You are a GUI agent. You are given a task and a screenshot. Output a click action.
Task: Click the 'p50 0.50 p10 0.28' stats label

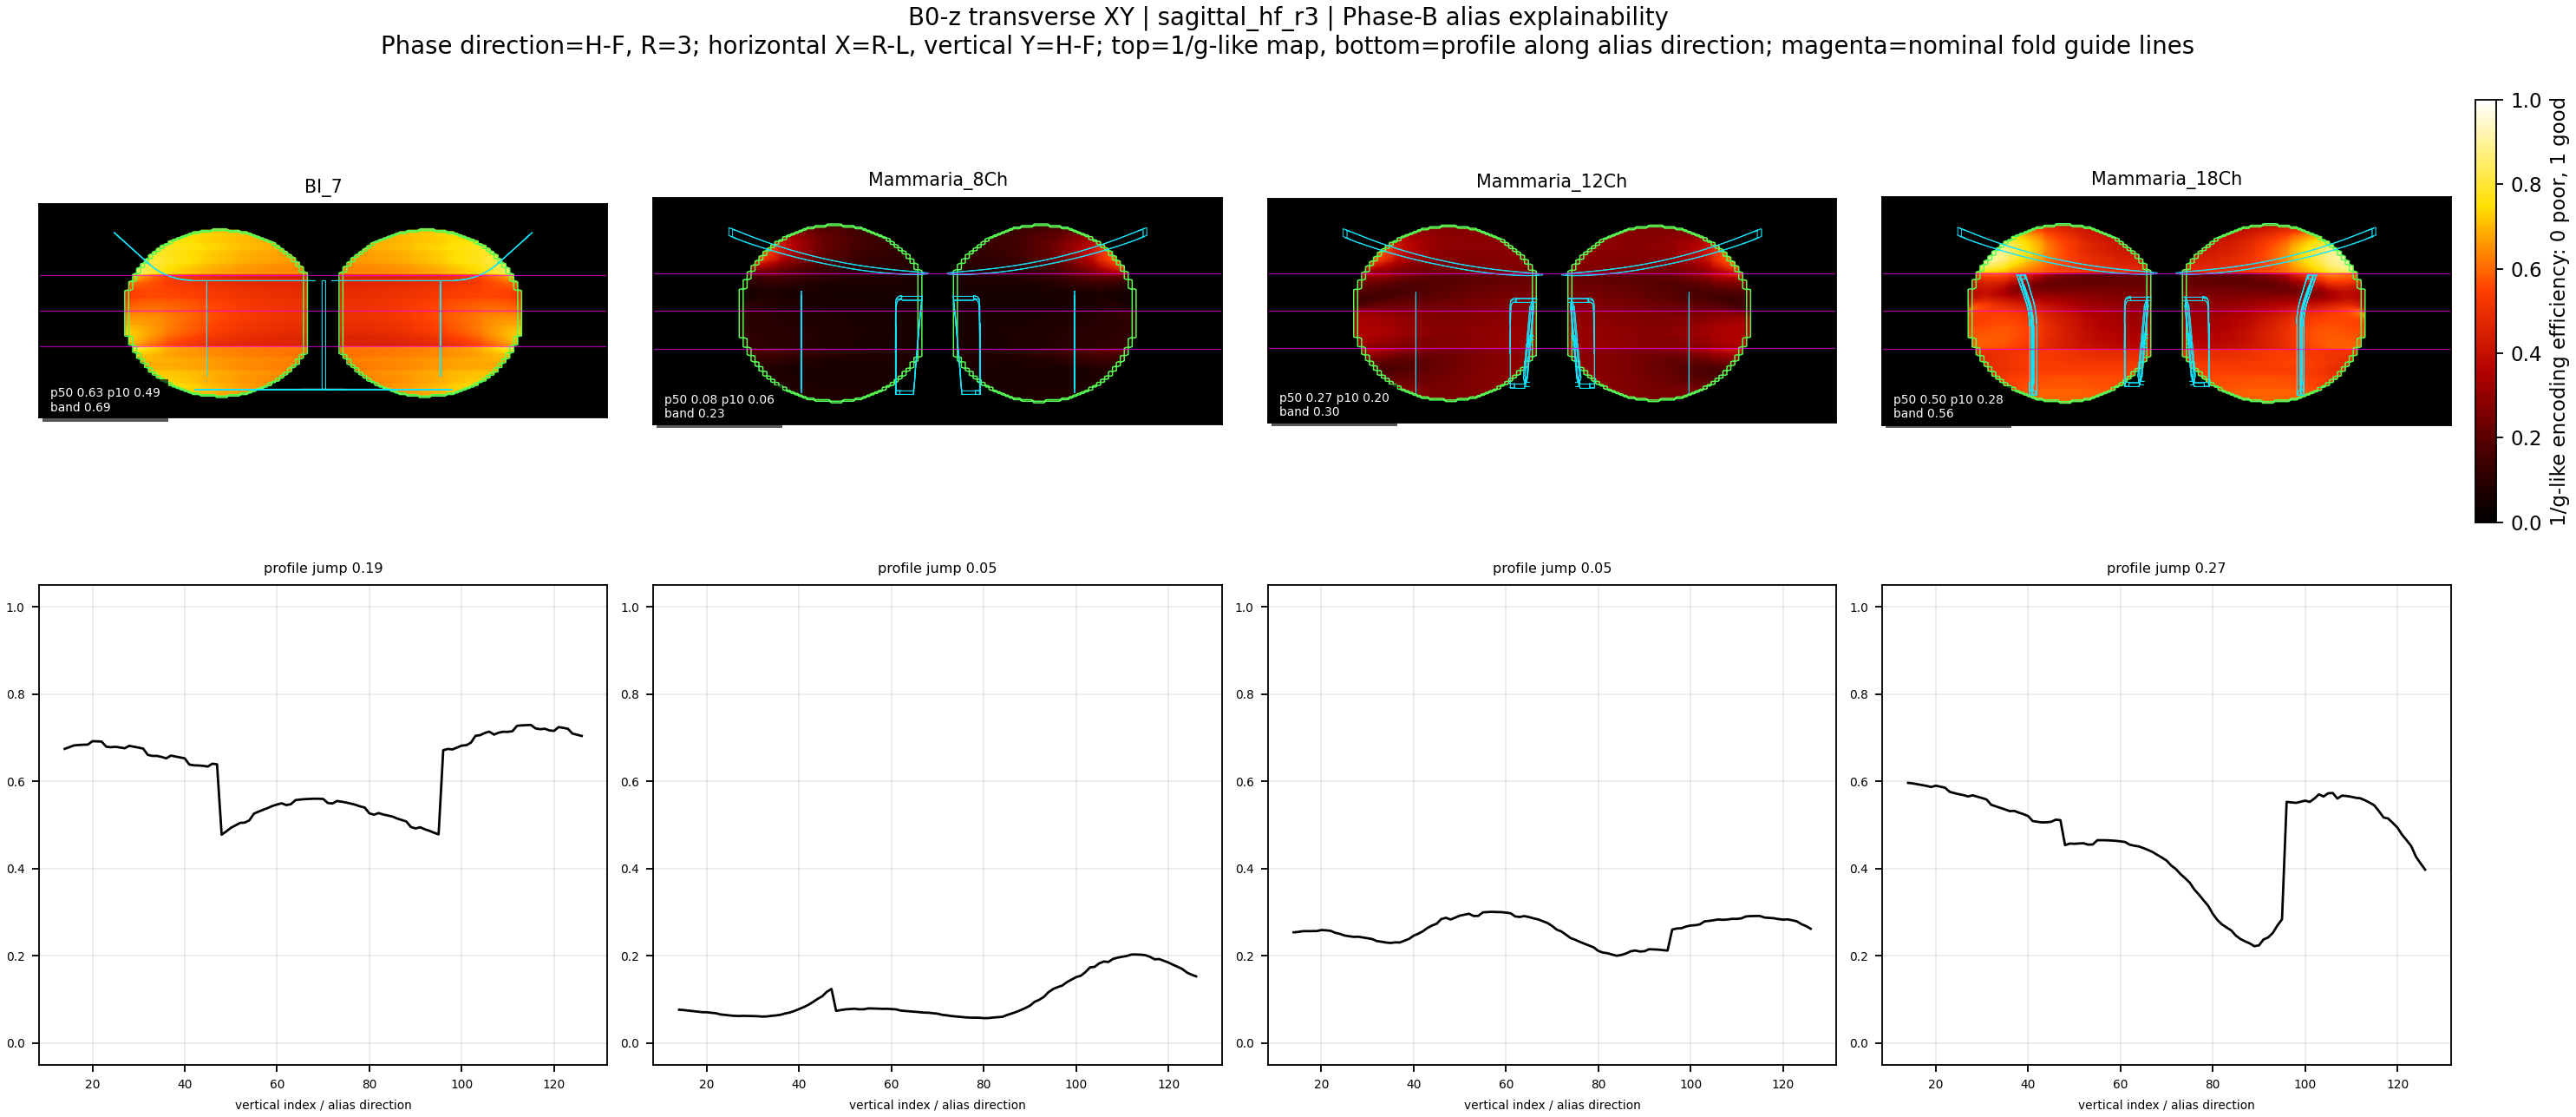[1948, 399]
